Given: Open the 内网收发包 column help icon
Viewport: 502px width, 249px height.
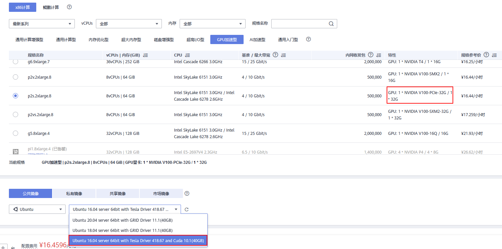Looking at the screenshot, I should click(370, 55).
